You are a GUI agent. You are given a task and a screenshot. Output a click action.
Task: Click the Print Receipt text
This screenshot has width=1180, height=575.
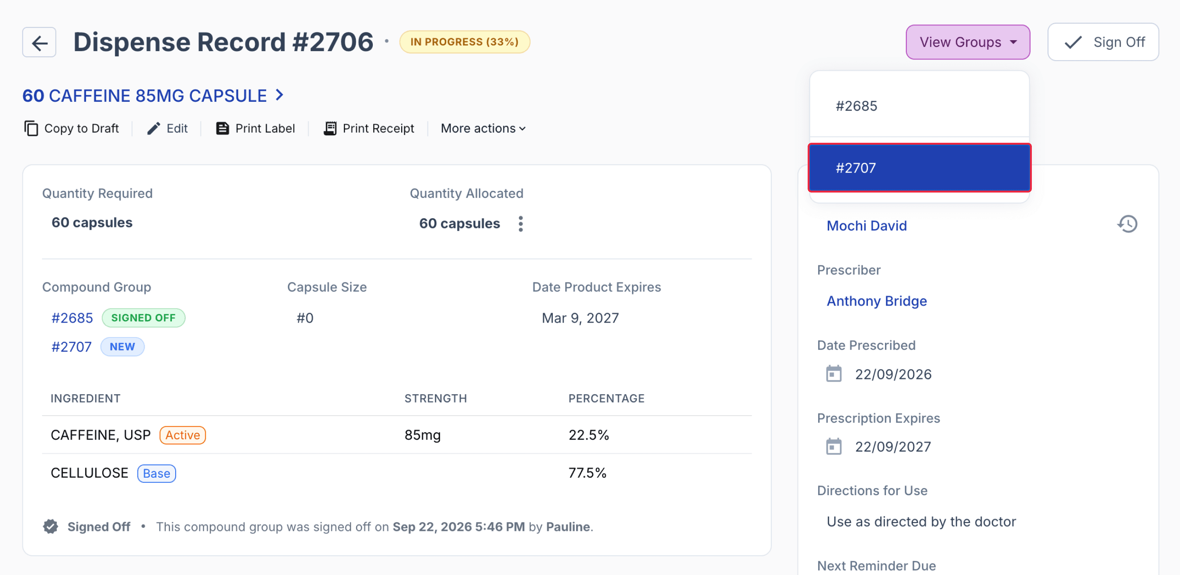point(378,128)
